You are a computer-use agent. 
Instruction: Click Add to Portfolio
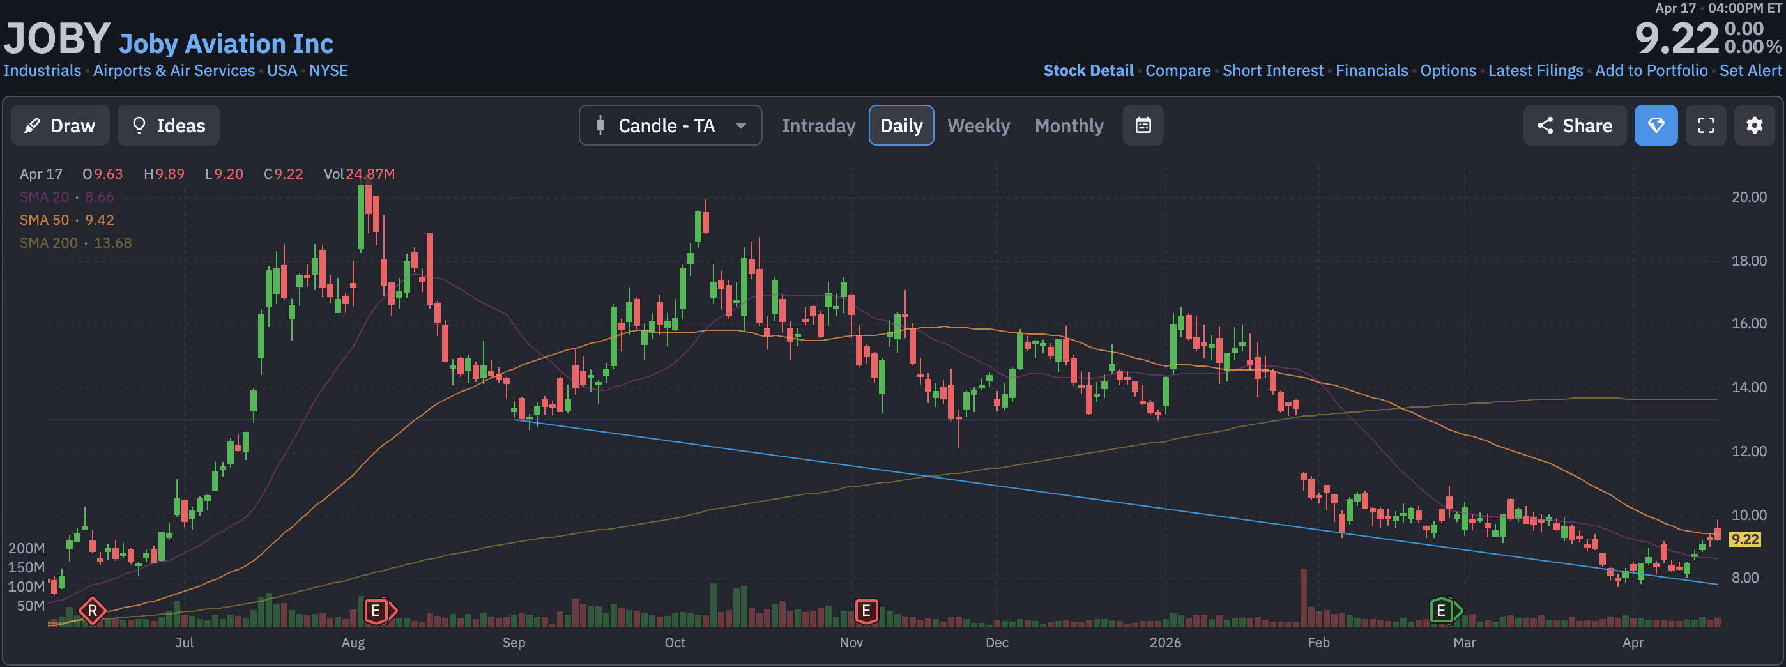tap(1651, 71)
